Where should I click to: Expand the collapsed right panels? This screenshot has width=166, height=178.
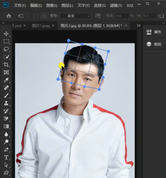pos(164,23)
